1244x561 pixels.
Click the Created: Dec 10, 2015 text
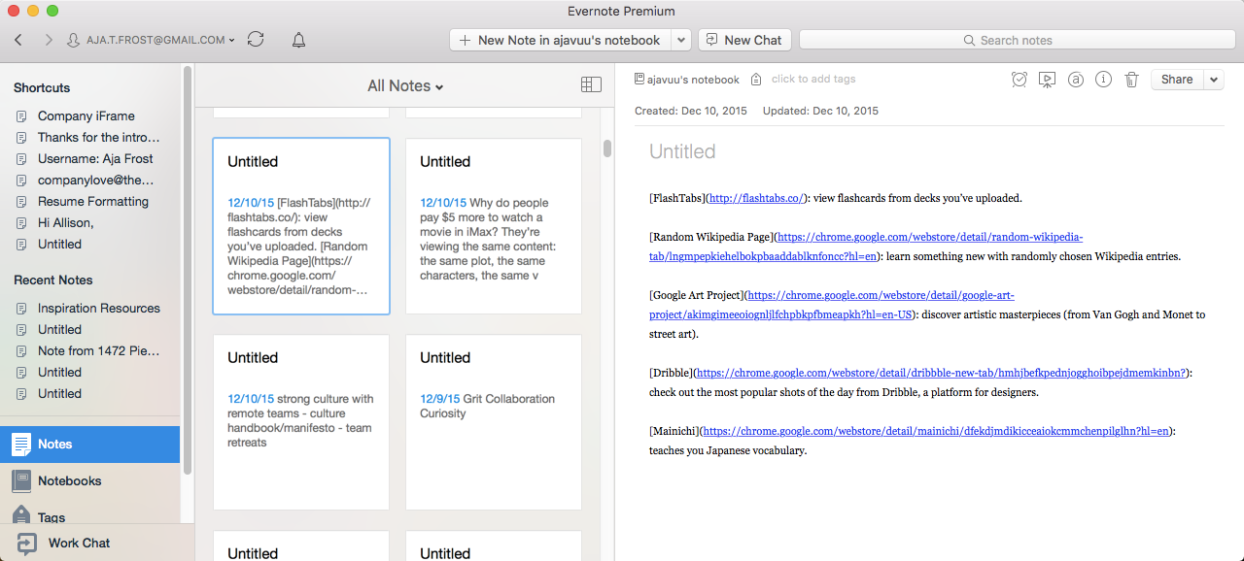point(691,111)
